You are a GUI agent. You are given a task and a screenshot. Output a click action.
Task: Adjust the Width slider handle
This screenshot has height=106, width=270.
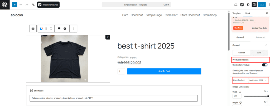(268, 96)
